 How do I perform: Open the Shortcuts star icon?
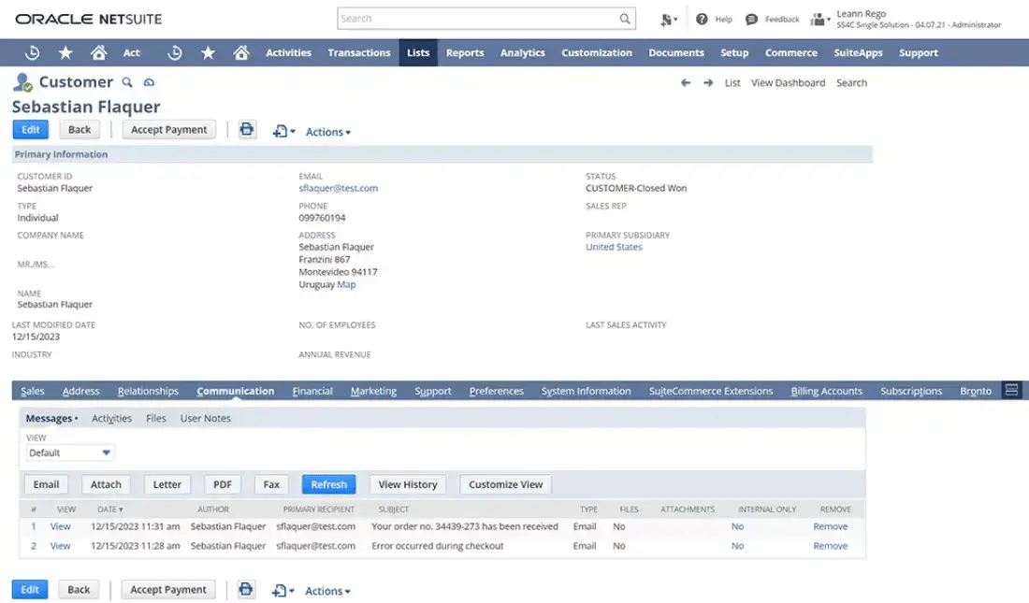[x=65, y=52]
